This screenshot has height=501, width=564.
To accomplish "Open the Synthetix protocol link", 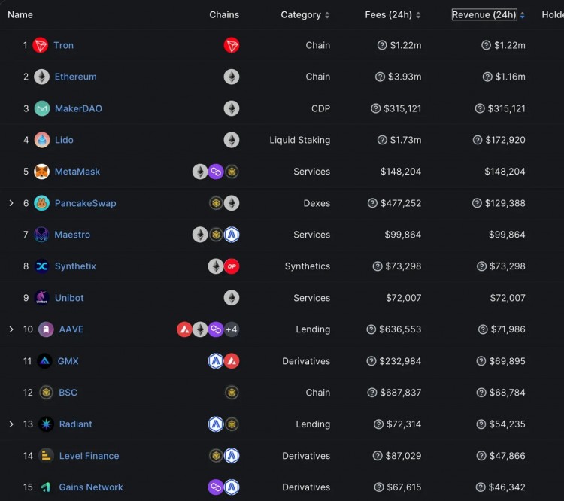I will point(75,266).
